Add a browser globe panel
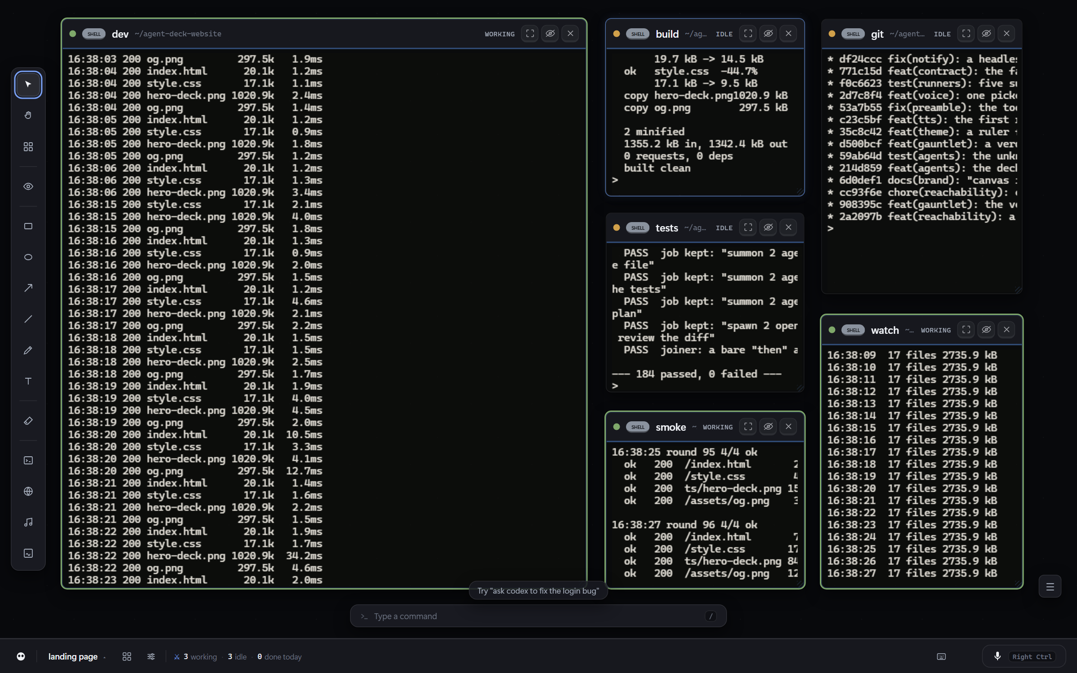The image size is (1077, 673). (28, 491)
